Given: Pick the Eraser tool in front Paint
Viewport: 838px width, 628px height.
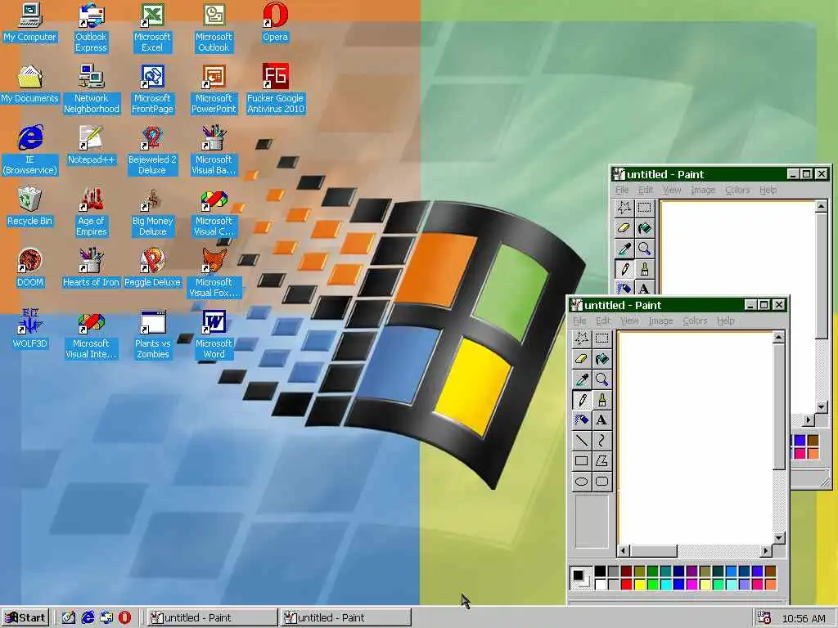Looking at the screenshot, I should (x=582, y=359).
